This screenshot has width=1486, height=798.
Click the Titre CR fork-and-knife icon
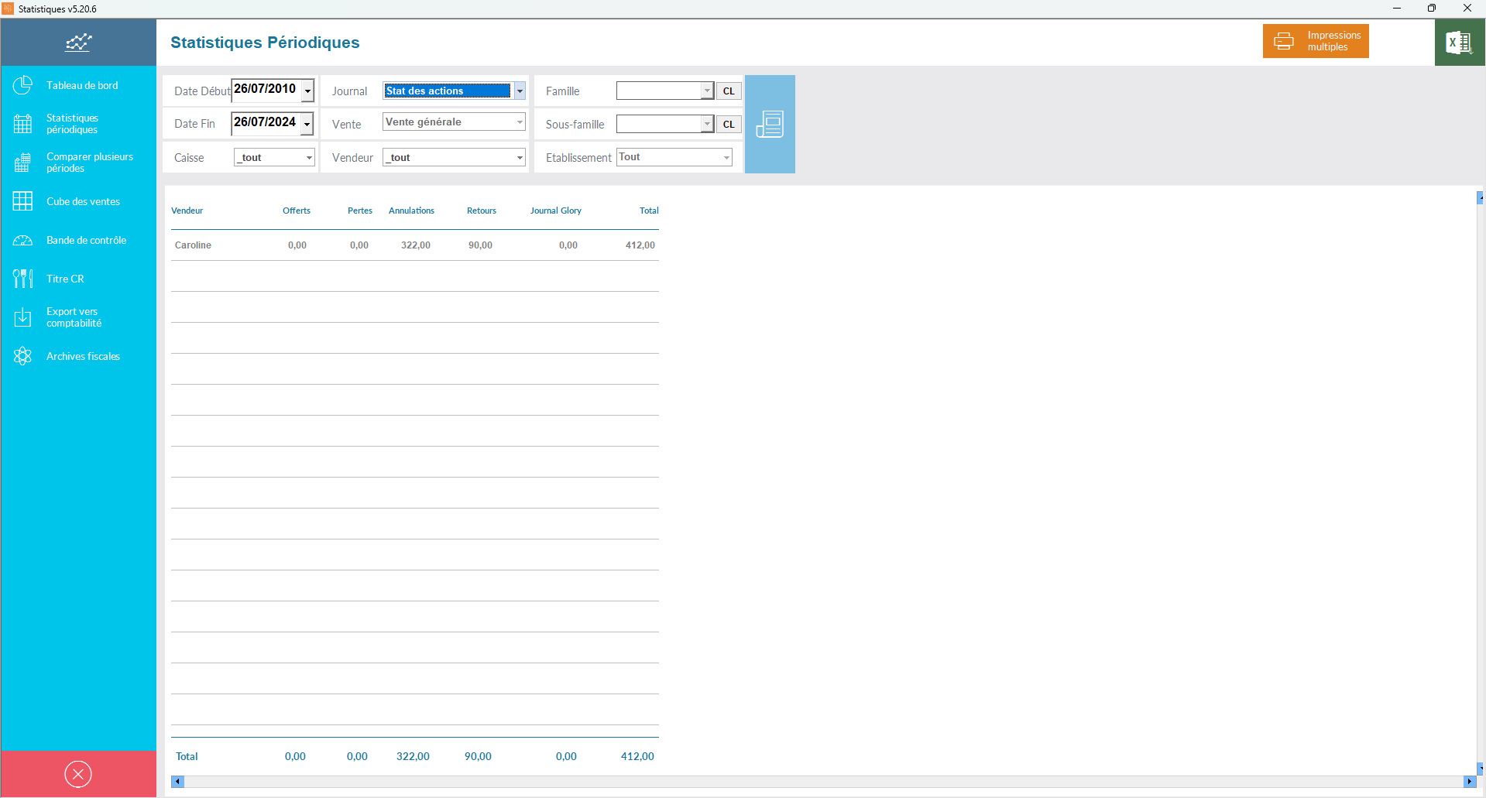point(23,279)
